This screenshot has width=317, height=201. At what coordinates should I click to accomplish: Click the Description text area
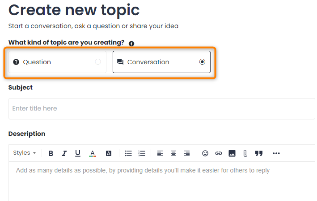162,181
